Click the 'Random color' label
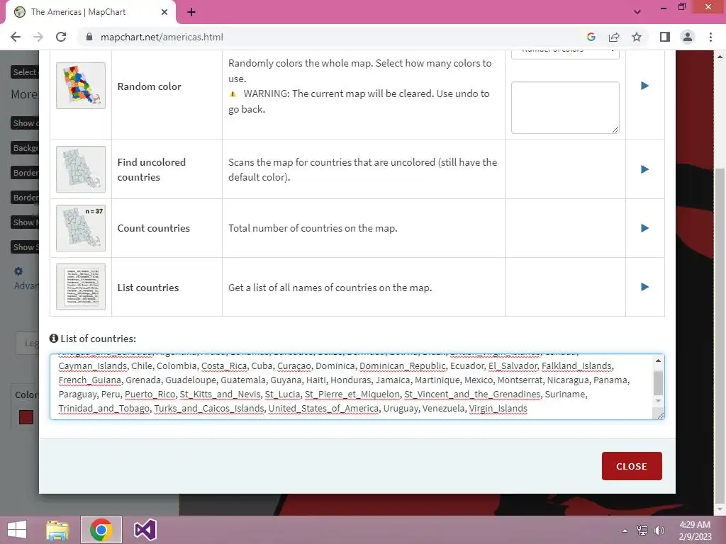Viewport: 726px width, 544px height. (149, 86)
